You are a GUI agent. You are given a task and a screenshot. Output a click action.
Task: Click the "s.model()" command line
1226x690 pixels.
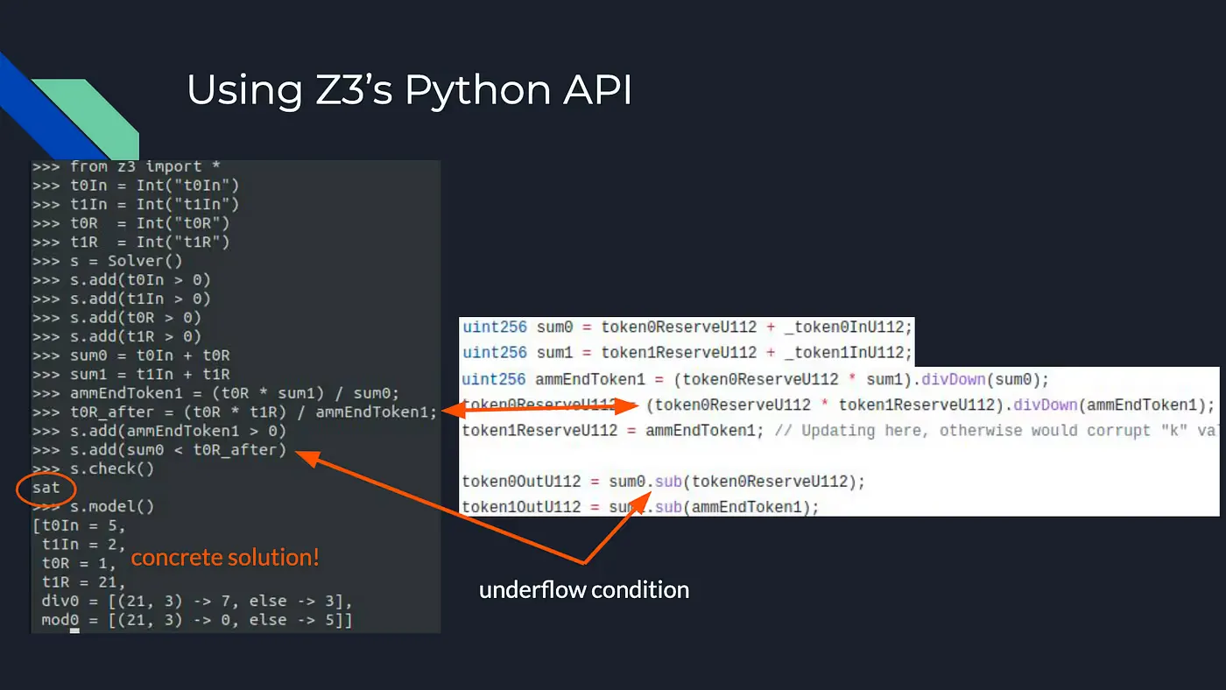pos(94,506)
